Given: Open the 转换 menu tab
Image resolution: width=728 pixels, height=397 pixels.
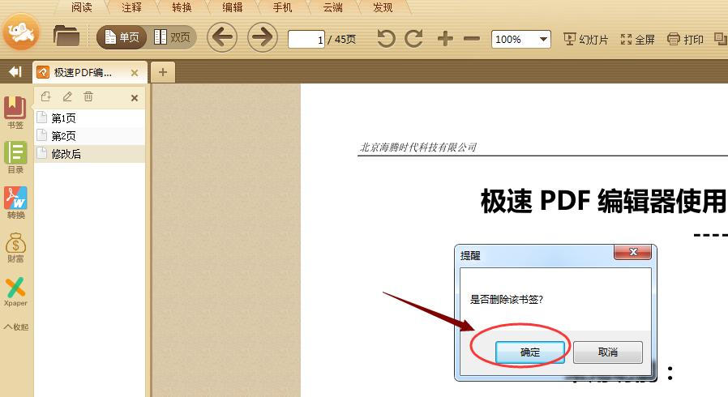Looking at the screenshot, I should coord(182,7).
